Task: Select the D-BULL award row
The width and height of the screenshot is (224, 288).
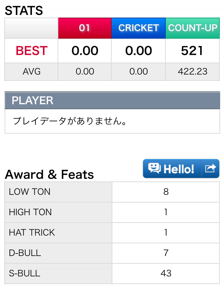Action: (x=112, y=253)
